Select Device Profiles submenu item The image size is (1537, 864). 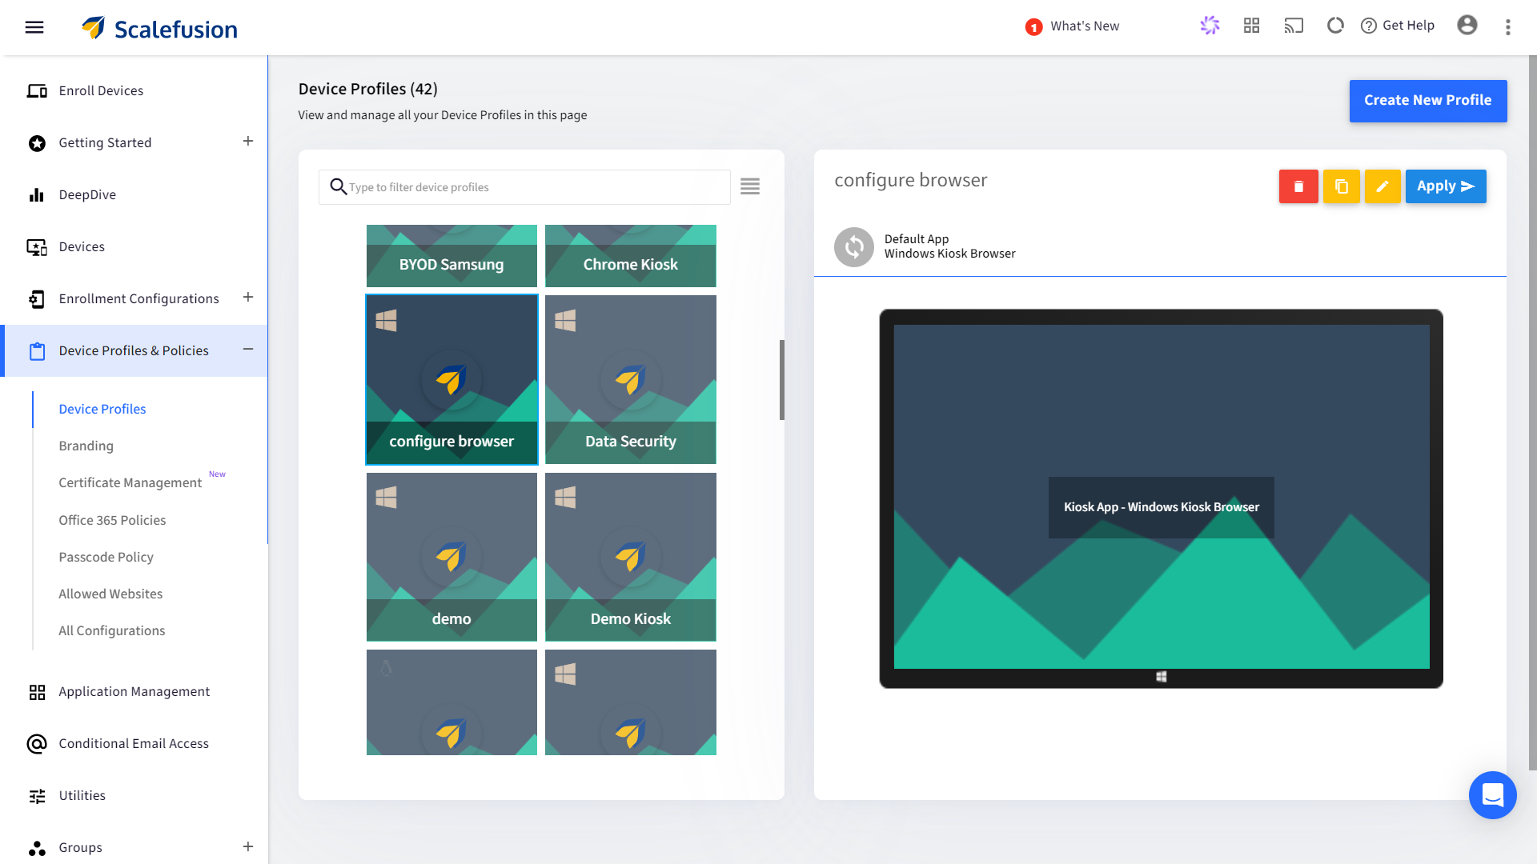[x=102, y=409]
